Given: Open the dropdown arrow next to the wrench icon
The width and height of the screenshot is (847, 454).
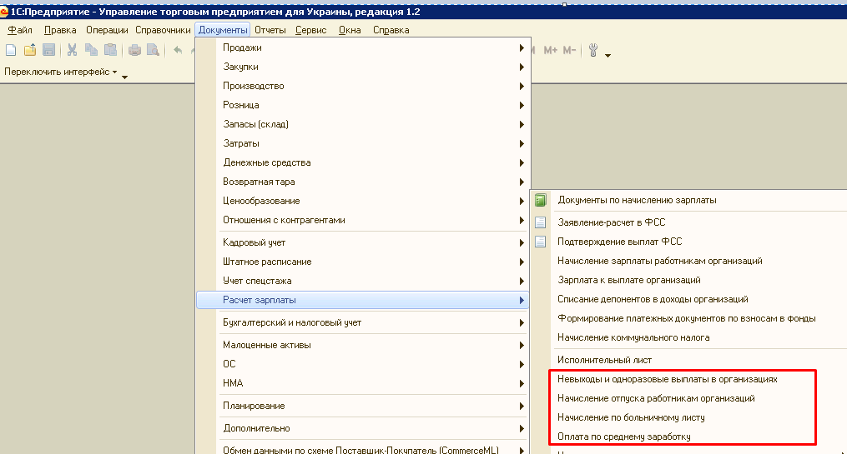Looking at the screenshot, I should click(x=608, y=55).
